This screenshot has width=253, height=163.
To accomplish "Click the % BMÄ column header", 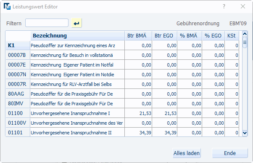I will click(190, 35).
